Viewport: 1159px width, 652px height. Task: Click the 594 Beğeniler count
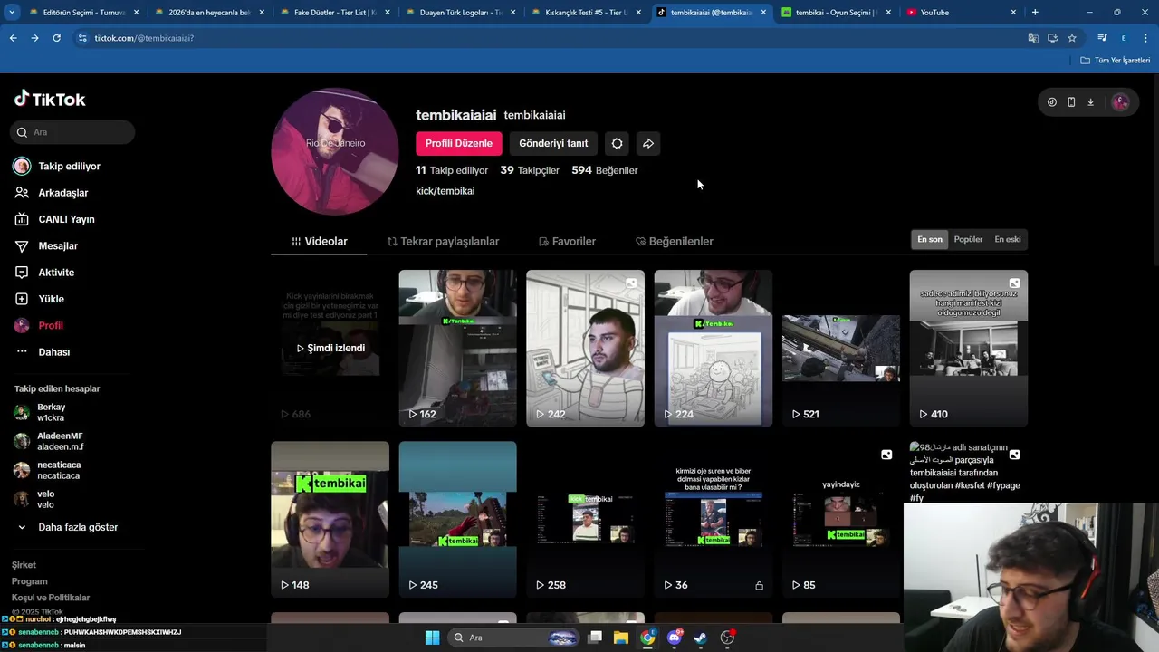pyautogui.click(x=605, y=170)
